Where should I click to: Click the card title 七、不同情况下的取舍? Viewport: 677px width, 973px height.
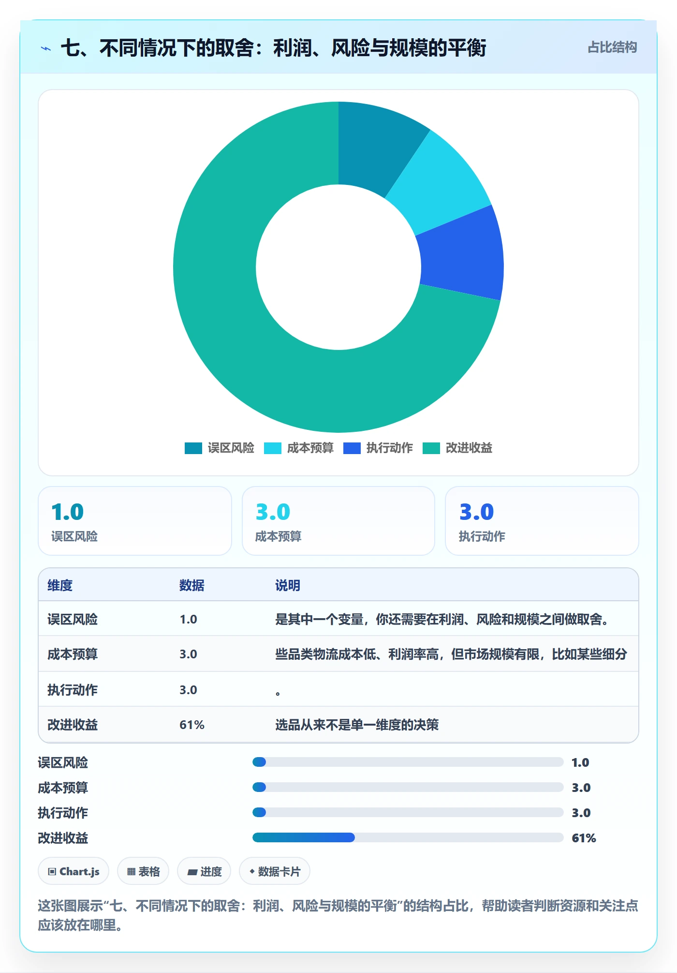click(x=273, y=48)
